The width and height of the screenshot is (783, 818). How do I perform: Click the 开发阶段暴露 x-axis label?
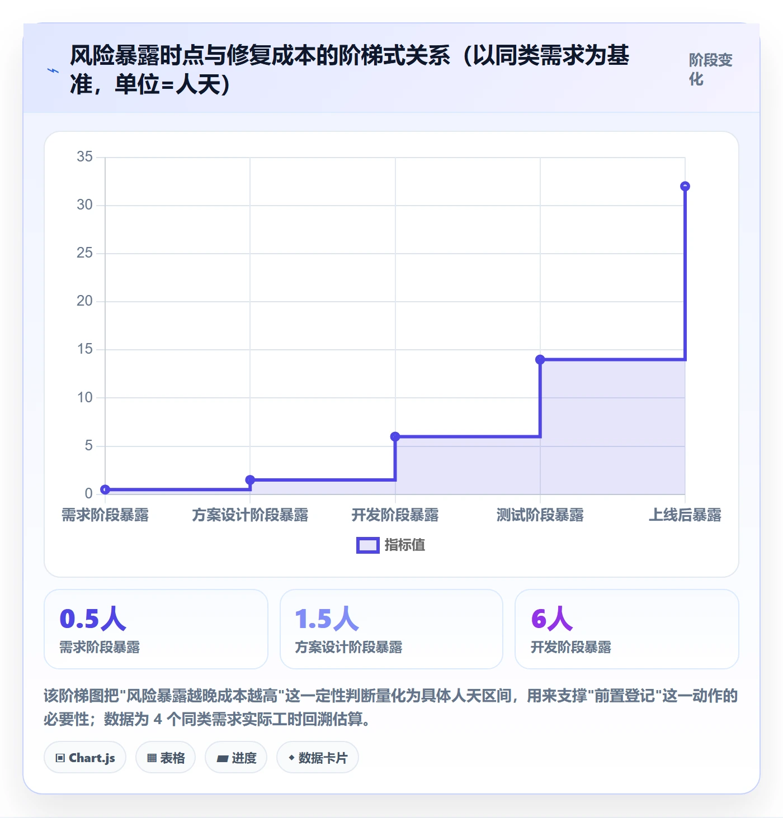pos(395,515)
